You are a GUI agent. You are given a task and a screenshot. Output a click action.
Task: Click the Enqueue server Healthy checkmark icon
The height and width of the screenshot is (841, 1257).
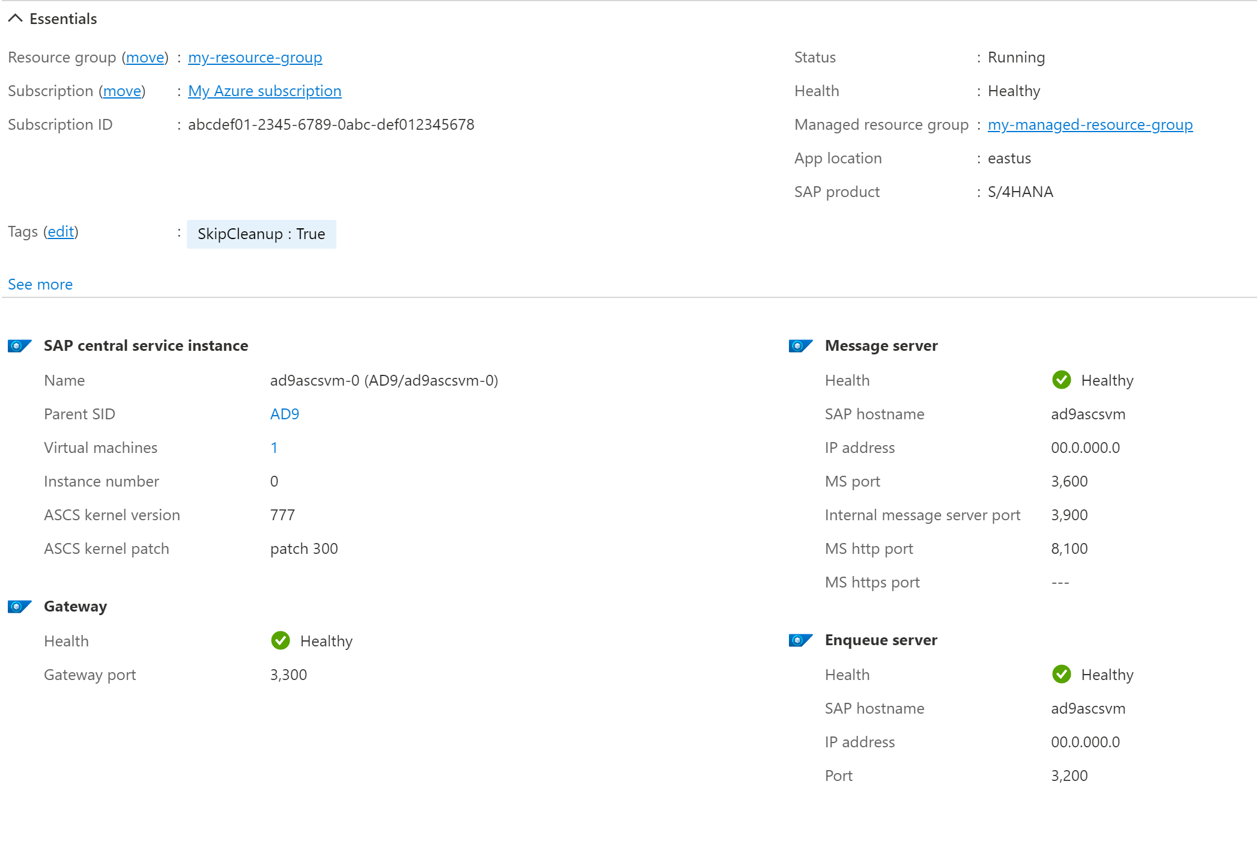pos(1061,674)
